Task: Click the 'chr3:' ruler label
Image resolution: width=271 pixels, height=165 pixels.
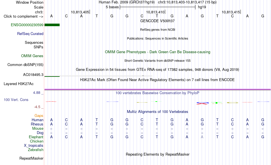Action: pyautogui.click(x=39, y=12)
